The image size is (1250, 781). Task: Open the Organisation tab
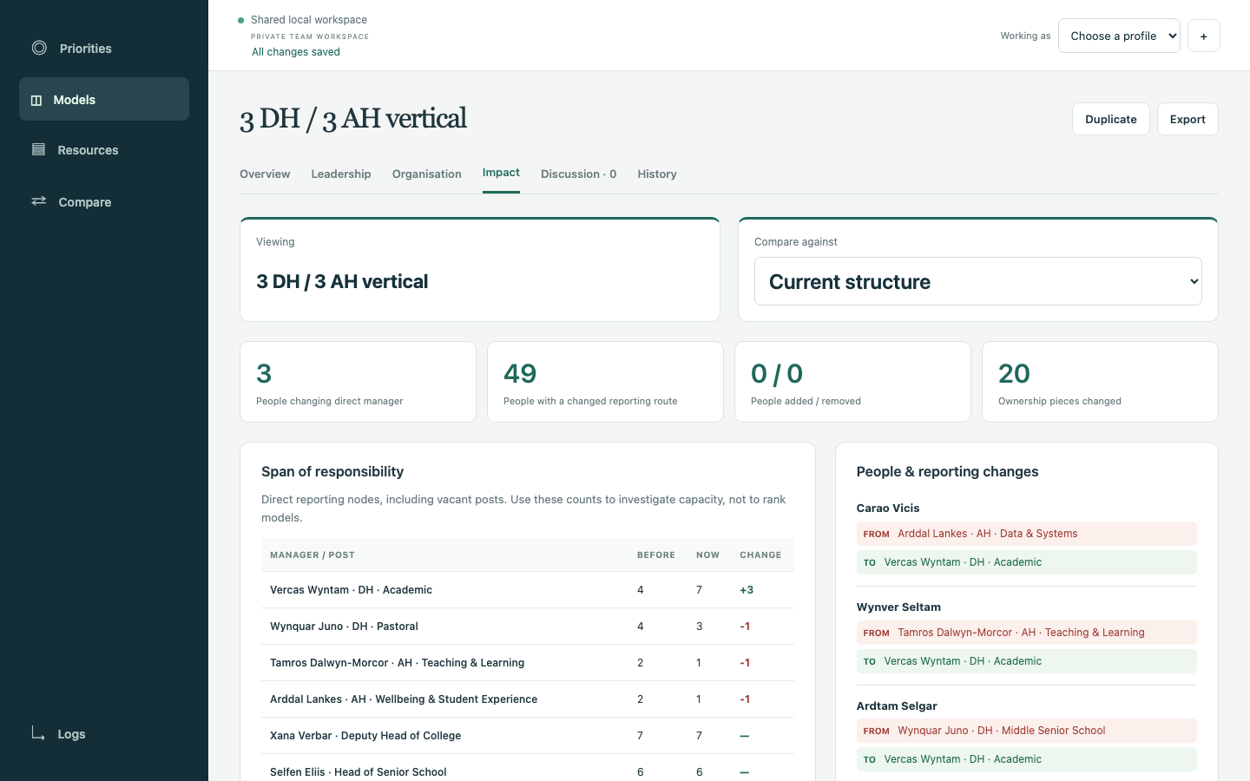(x=427, y=174)
